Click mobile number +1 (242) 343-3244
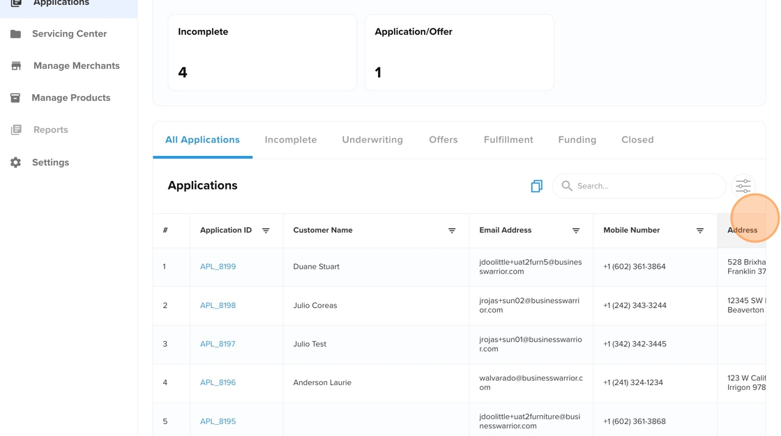The width and height of the screenshot is (781, 436). pos(635,306)
